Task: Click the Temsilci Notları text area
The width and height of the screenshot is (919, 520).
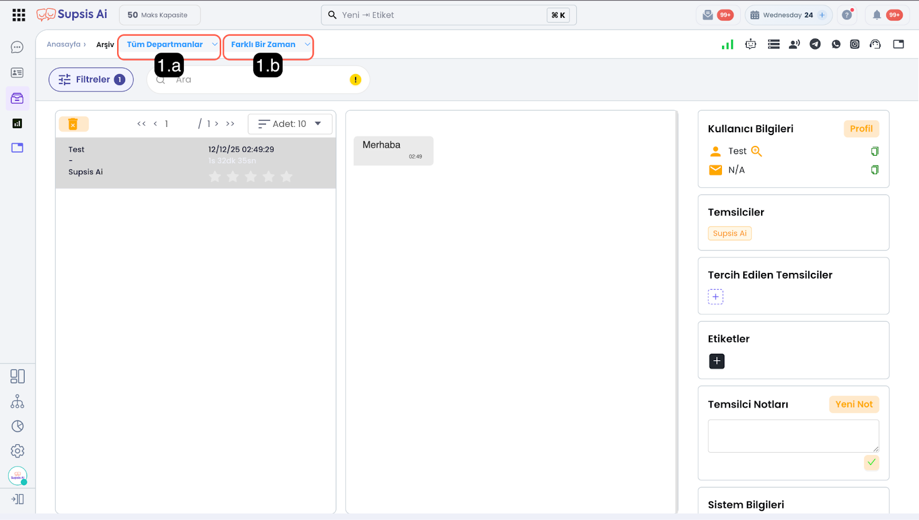Action: tap(793, 436)
